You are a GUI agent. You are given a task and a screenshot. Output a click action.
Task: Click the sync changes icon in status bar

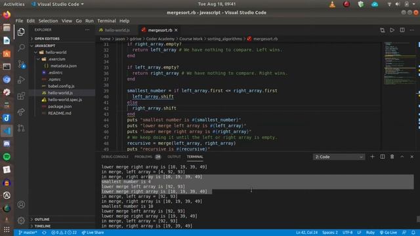coord(44,233)
